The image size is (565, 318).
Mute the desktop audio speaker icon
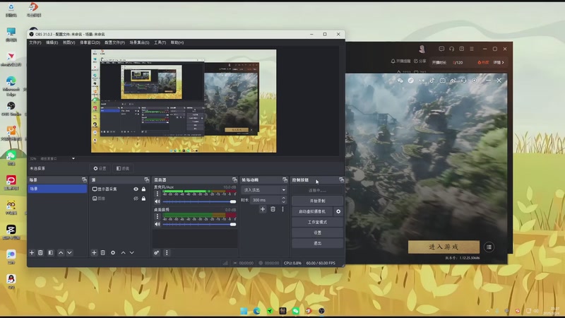click(x=157, y=224)
